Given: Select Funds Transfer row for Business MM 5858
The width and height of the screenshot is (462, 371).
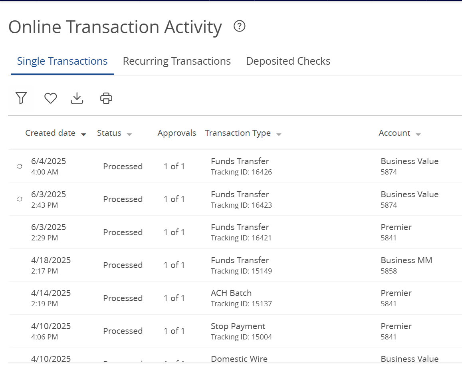Looking at the screenshot, I should click(x=240, y=265).
